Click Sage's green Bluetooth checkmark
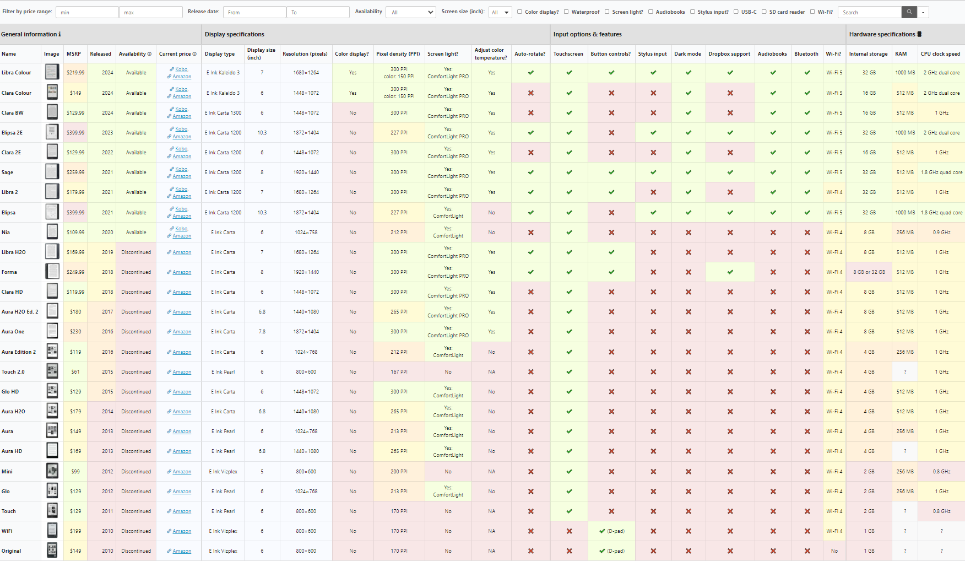The height and width of the screenshot is (561, 965). (806, 172)
